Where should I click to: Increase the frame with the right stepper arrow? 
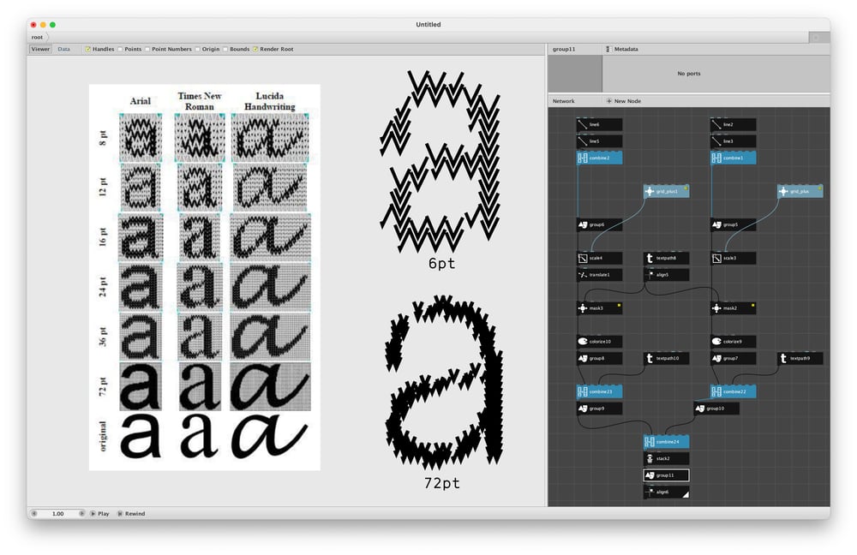point(82,514)
